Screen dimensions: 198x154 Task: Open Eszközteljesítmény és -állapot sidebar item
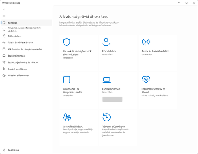point(26,62)
